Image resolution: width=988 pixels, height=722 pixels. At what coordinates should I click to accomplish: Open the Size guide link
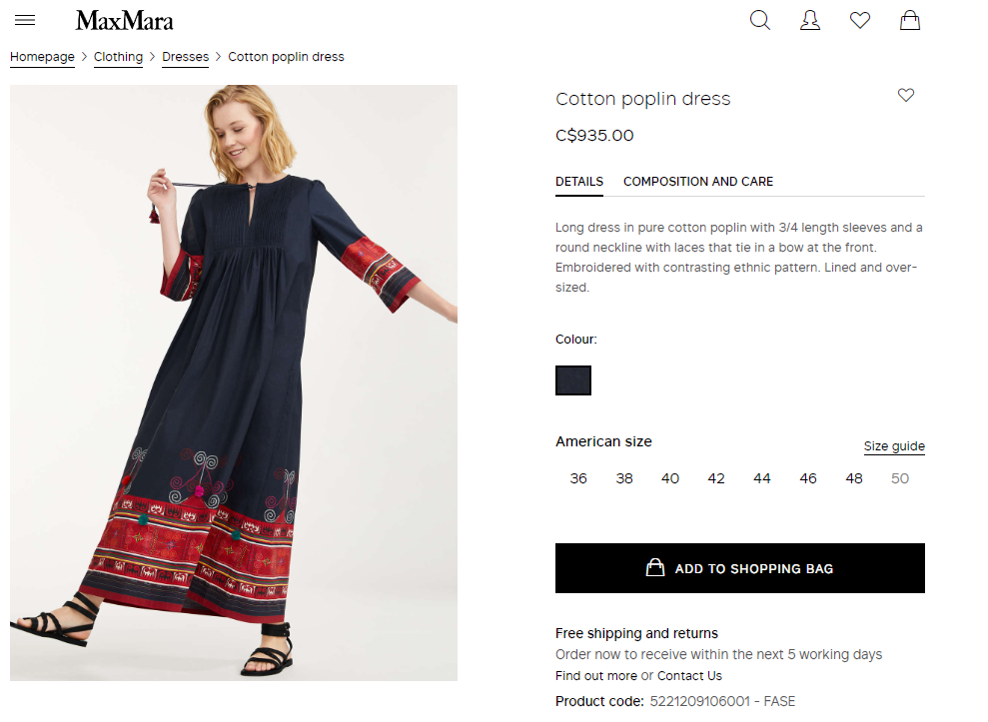point(894,446)
